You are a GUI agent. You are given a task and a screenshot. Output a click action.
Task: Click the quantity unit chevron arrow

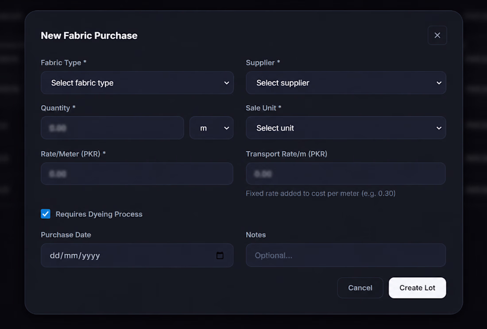(226, 128)
